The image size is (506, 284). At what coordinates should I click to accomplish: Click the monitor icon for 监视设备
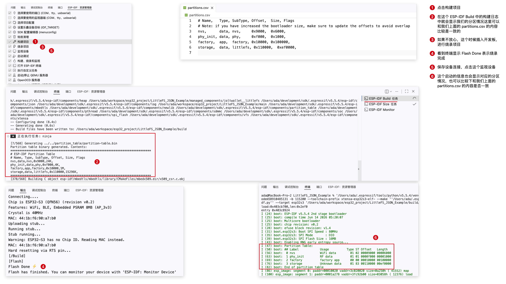14,51
